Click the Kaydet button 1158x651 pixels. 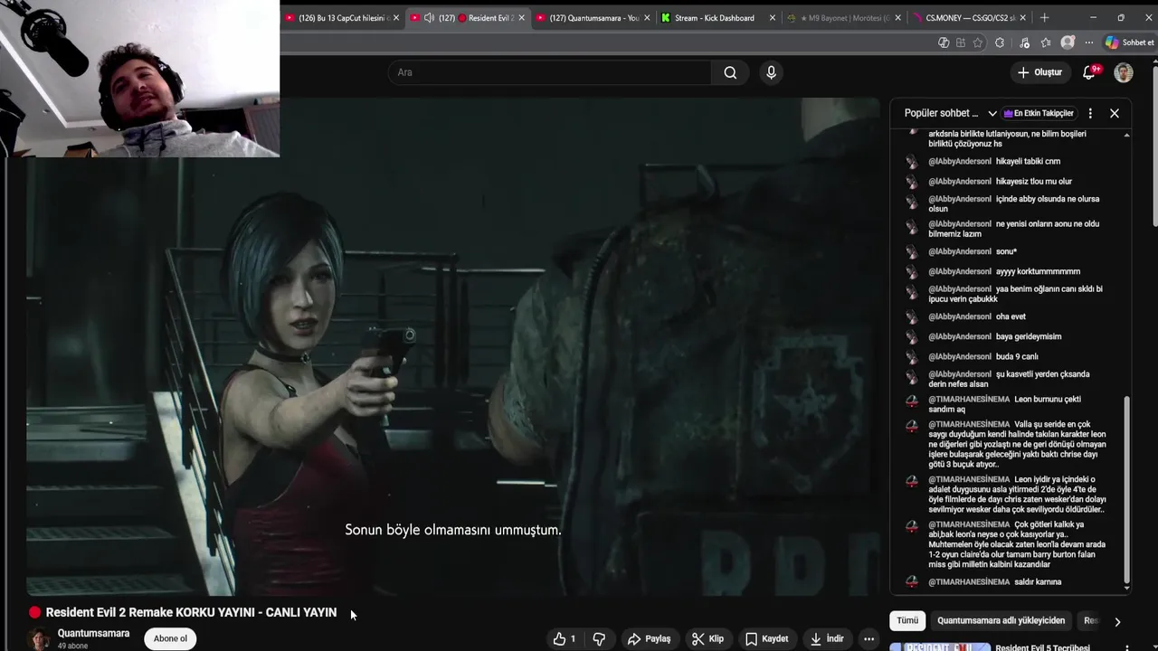[x=766, y=638]
